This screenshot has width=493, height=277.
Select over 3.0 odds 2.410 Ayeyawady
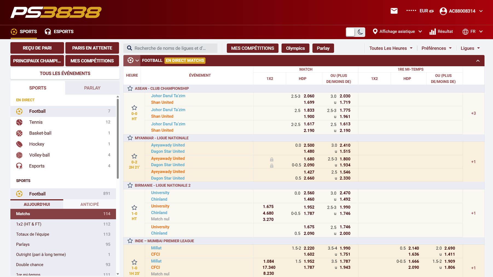pyautogui.click(x=345, y=145)
